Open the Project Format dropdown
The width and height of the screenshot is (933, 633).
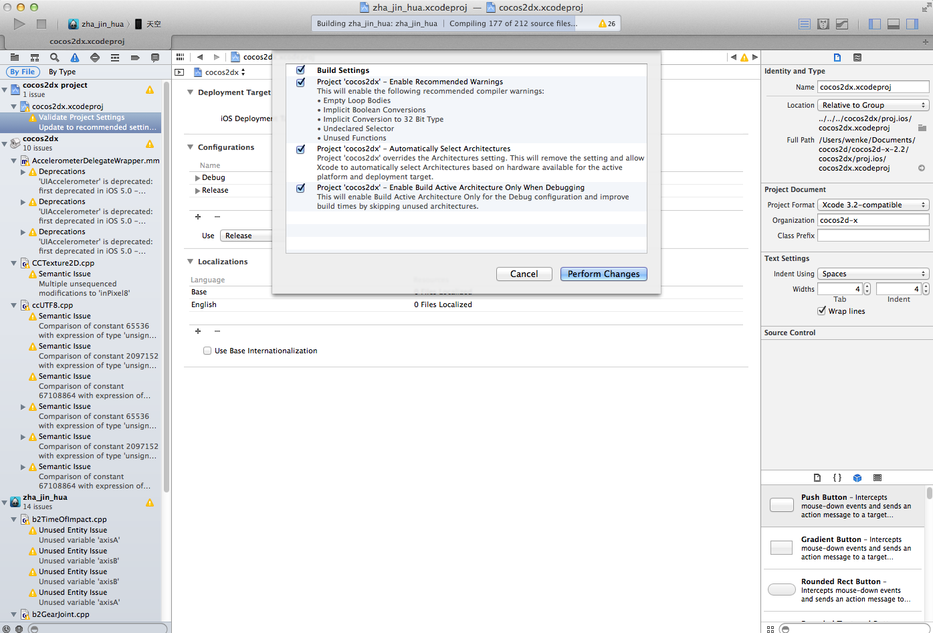[873, 205]
